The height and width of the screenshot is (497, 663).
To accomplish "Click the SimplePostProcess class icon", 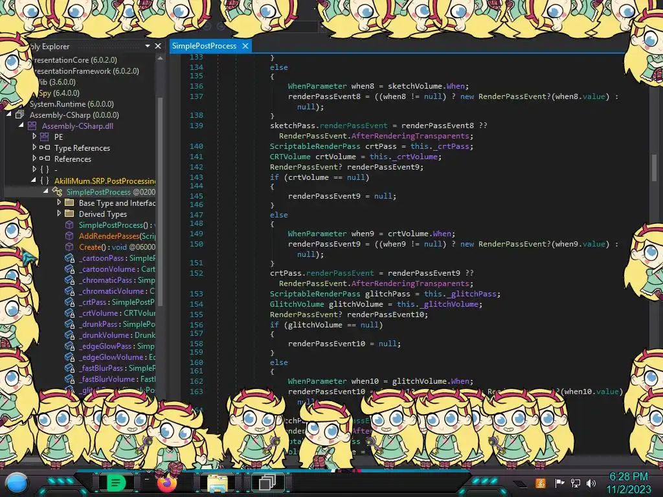I will 57,192.
